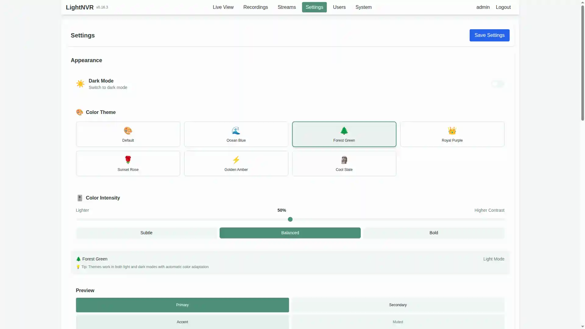
Task: Toggle the Dark Mode switch
Action: [x=497, y=84]
